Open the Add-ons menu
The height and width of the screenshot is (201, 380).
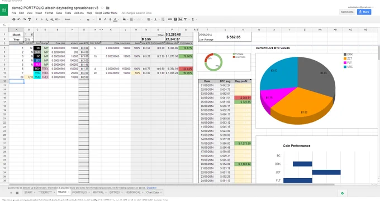tap(79, 13)
